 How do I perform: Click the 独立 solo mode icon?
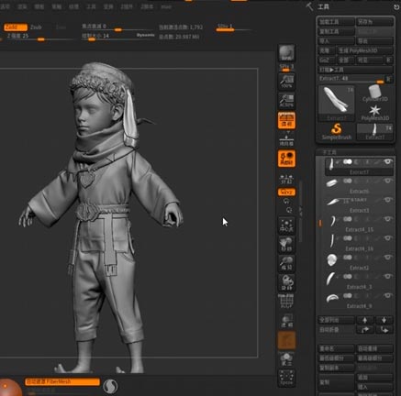click(x=286, y=358)
